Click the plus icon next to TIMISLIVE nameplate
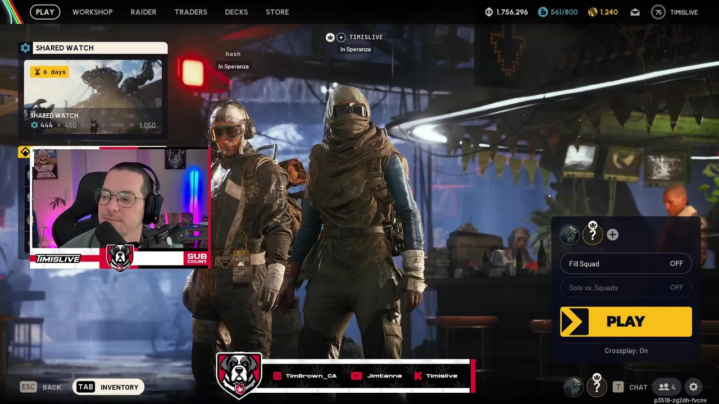The width and height of the screenshot is (719, 404). [341, 37]
